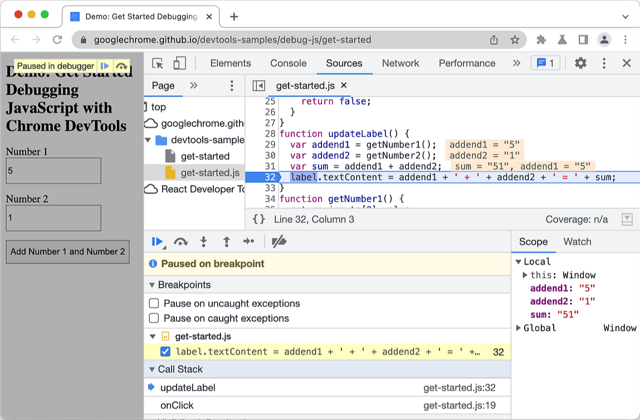Collapse the devtools-samples folder
Viewport: 640px width, 420px height.
pyautogui.click(x=148, y=140)
